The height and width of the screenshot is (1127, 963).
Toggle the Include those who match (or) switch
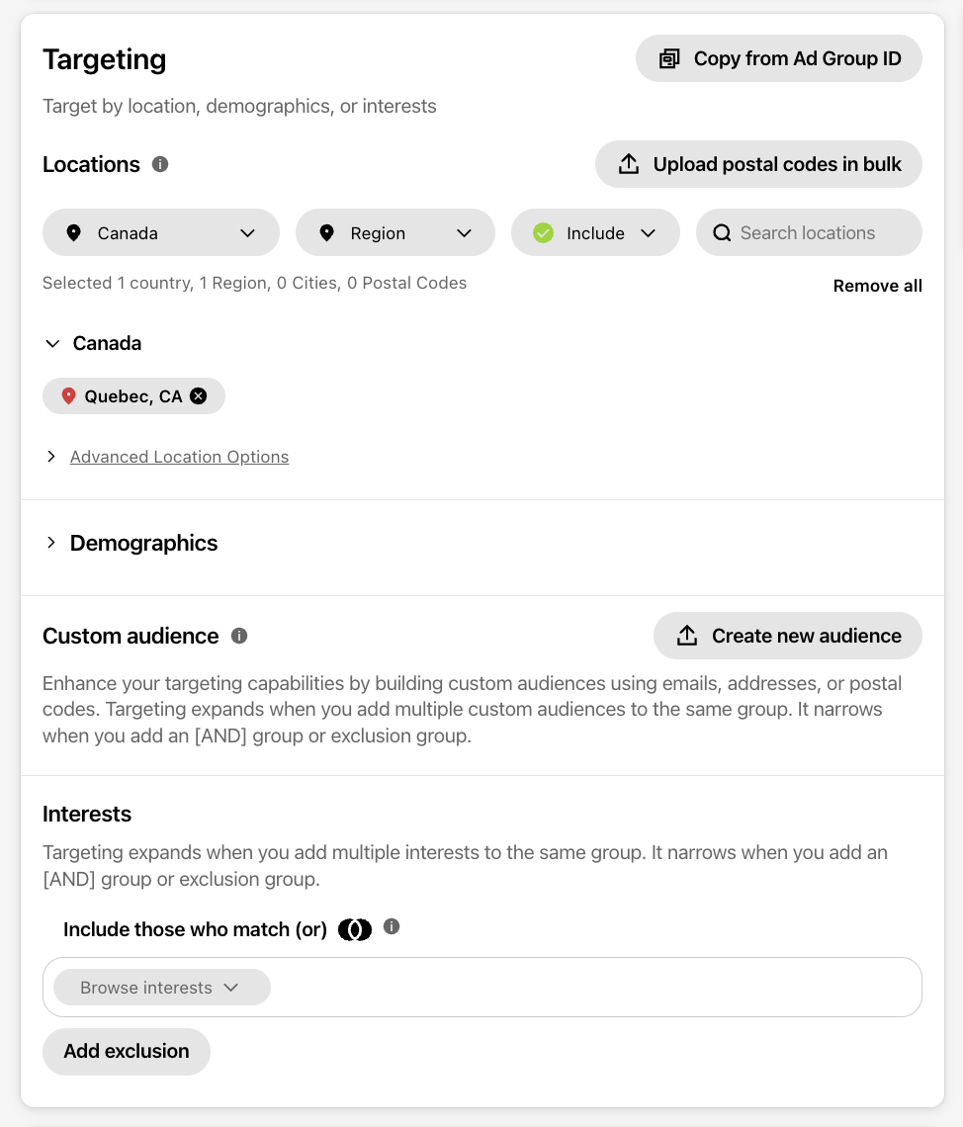pyautogui.click(x=355, y=929)
